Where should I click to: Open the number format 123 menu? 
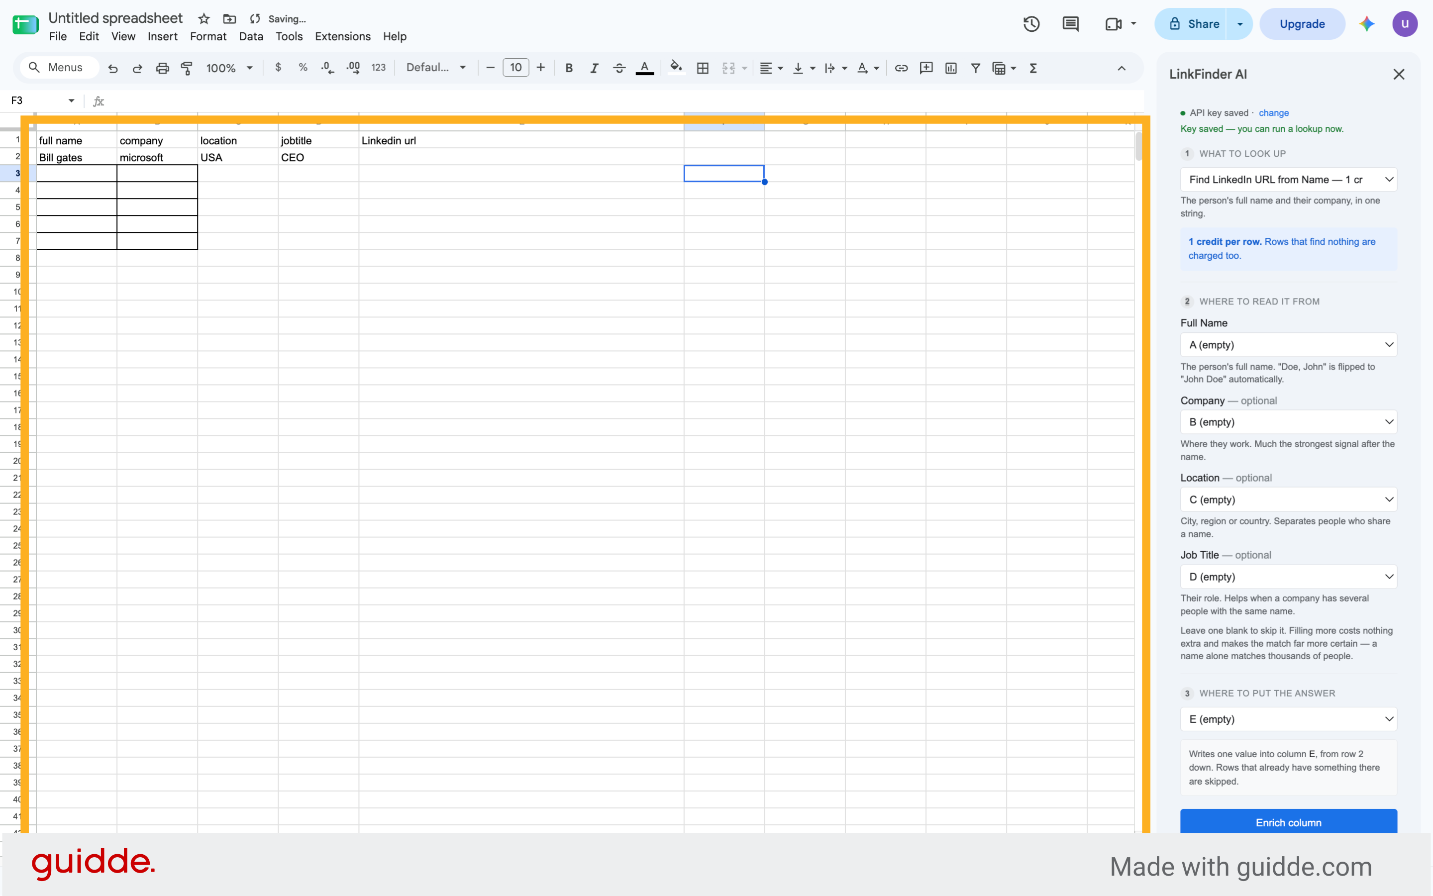(x=378, y=68)
